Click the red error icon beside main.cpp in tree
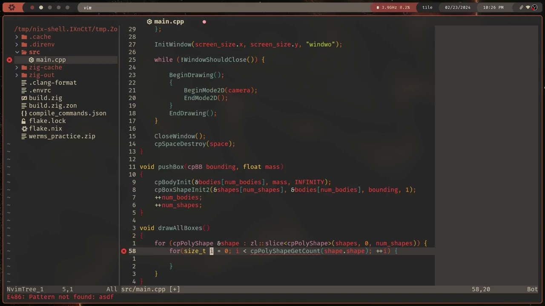Image resolution: width=545 pixels, height=306 pixels. 9,60
